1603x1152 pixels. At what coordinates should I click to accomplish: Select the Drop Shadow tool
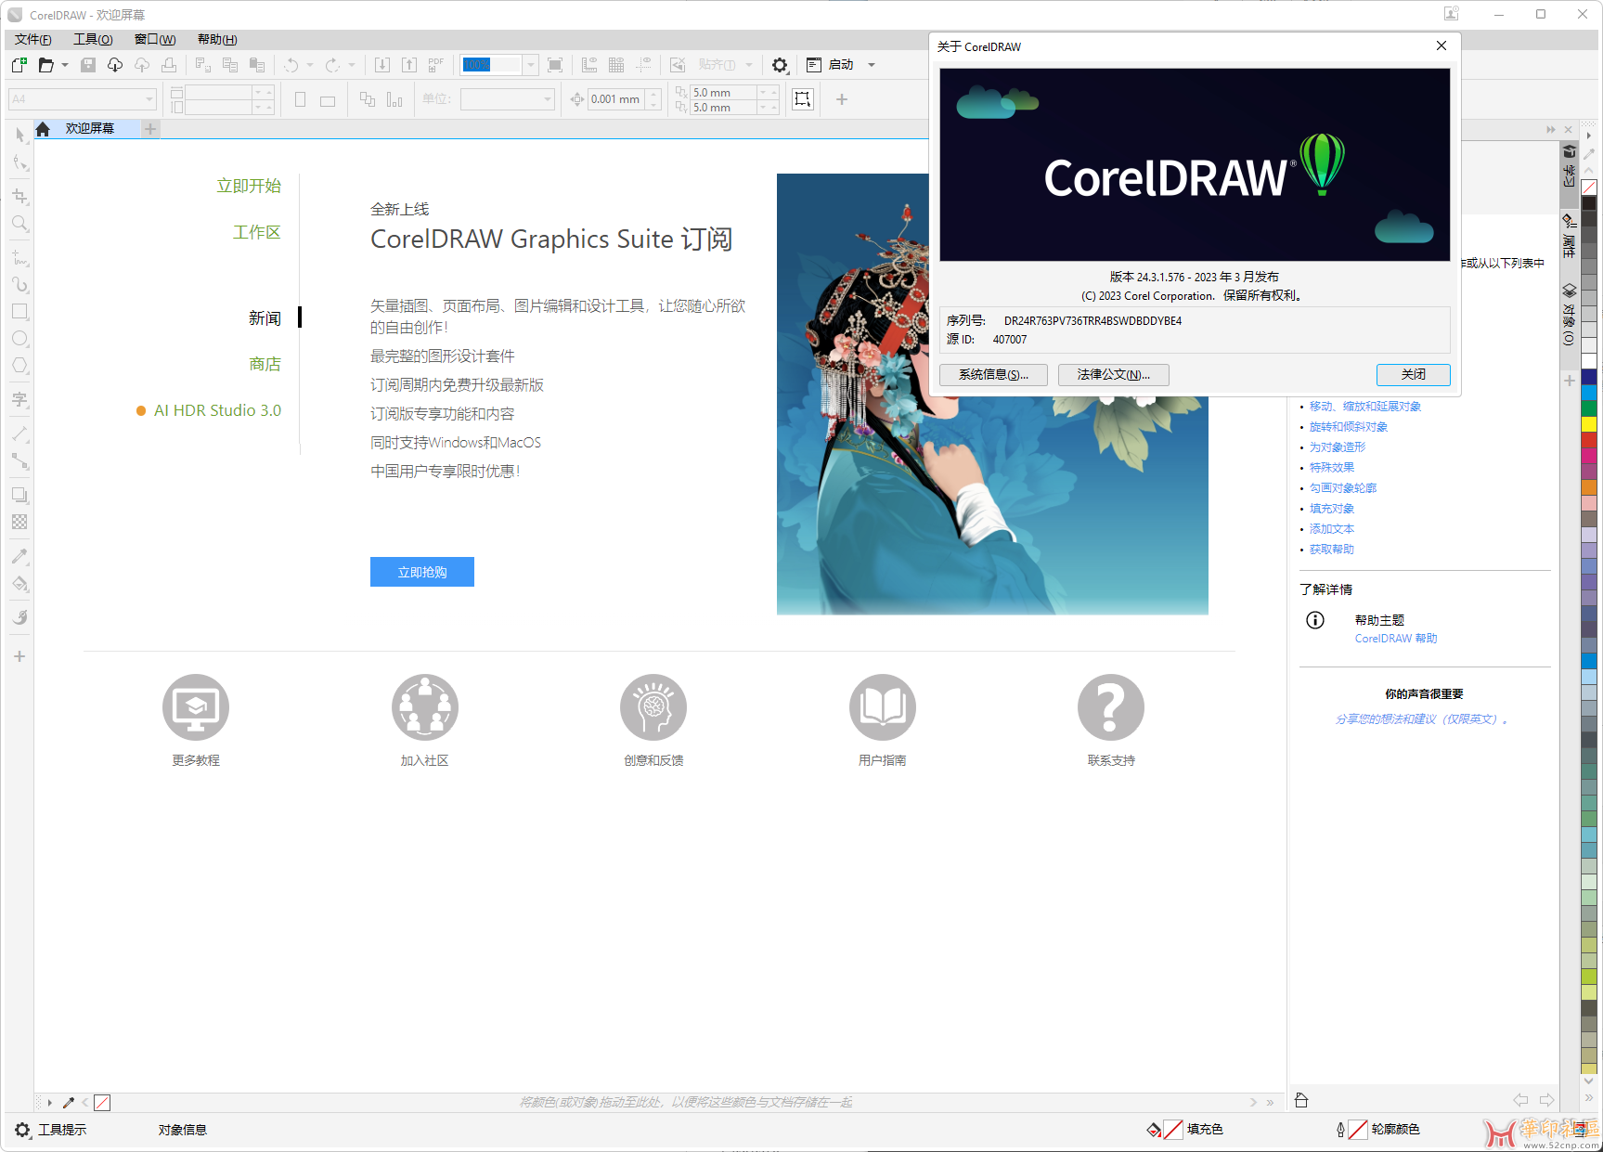[x=19, y=495]
